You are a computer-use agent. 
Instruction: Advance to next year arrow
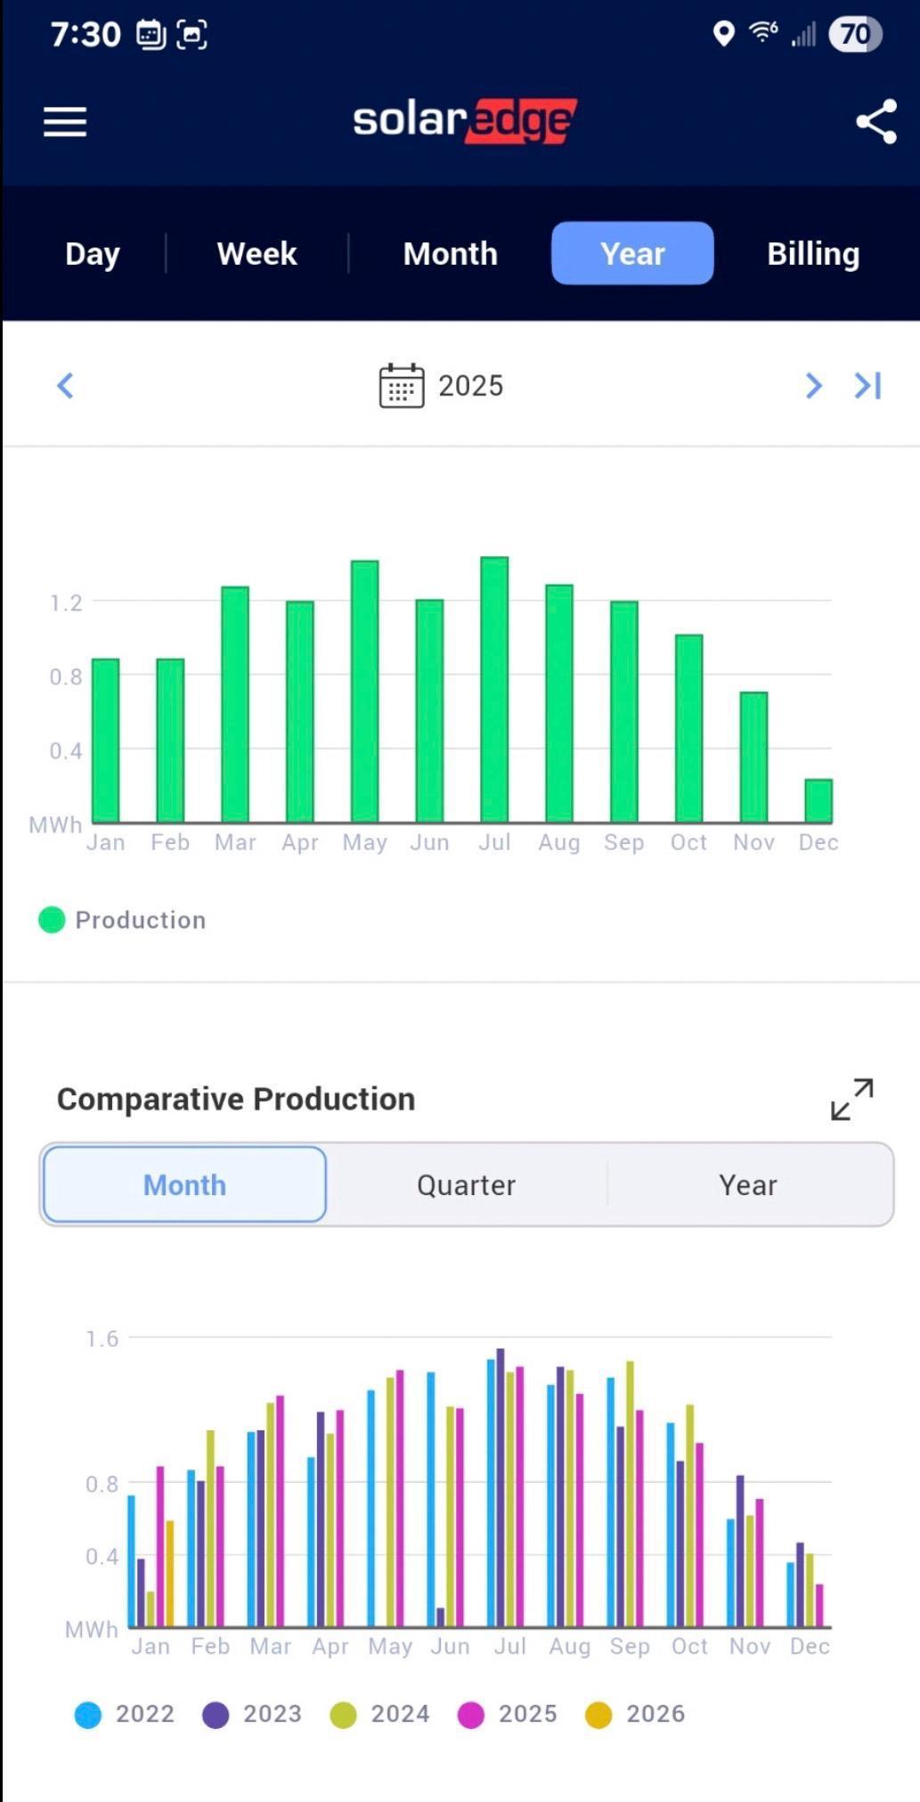812,386
